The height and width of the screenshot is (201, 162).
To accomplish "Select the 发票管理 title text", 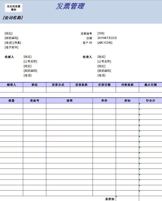I will pyautogui.click(x=70, y=6).
